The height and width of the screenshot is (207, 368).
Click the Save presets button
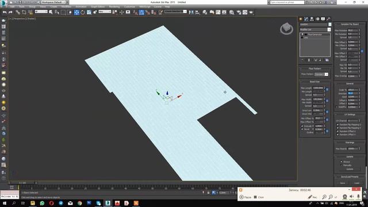[343, 183]
